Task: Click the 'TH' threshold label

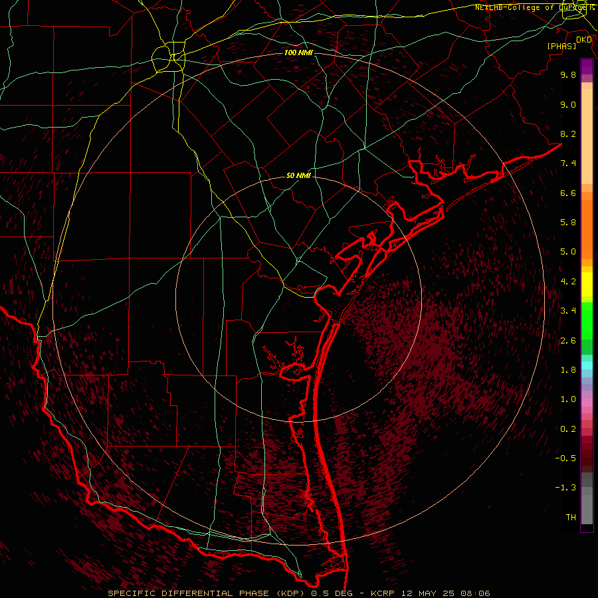Action: point(571,518)
